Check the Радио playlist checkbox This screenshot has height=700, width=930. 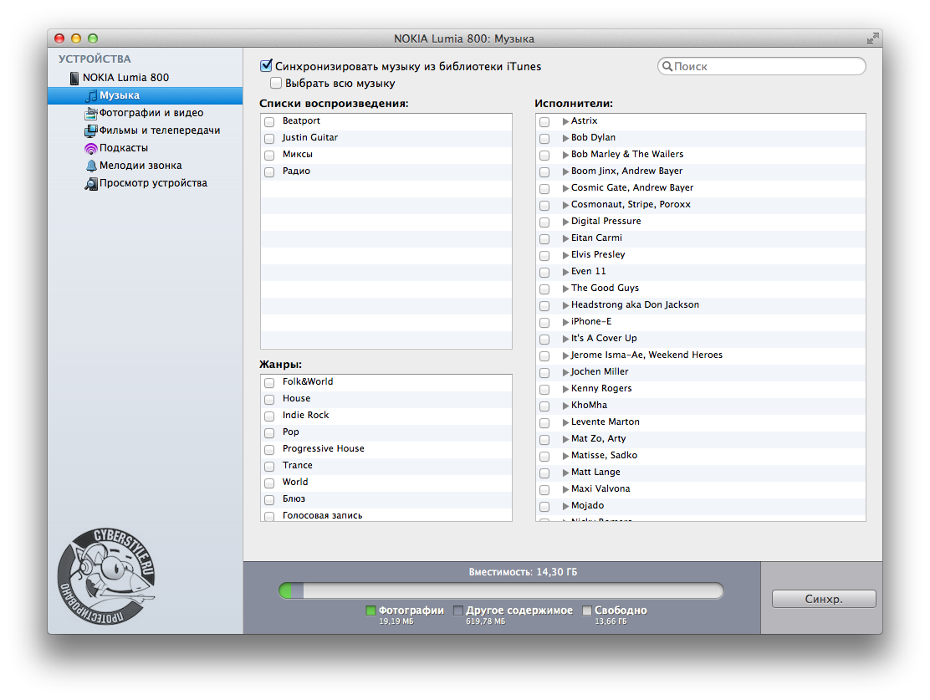click(x=269, y=172)
